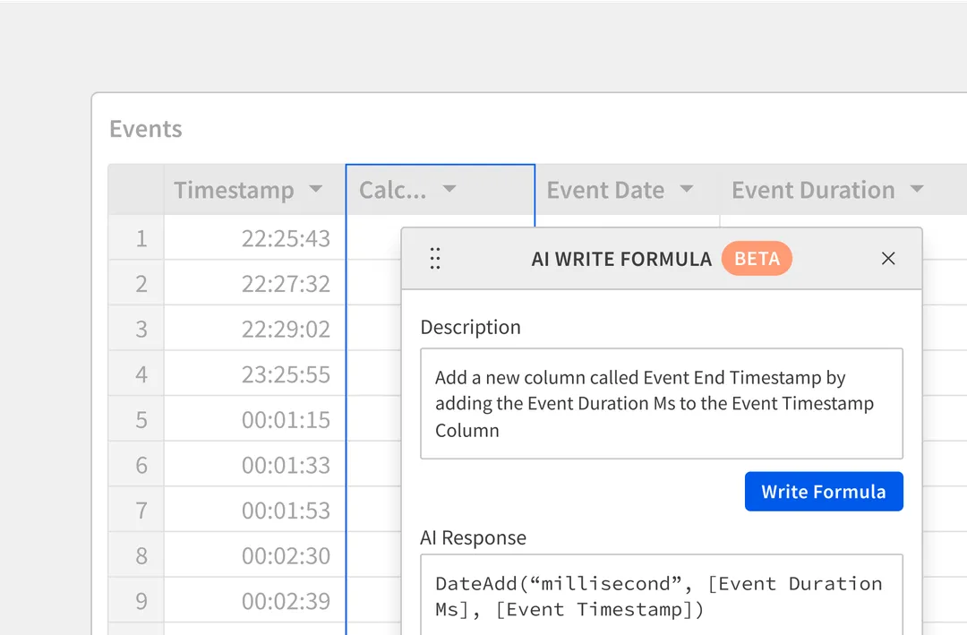The width and height of the screenshot is (967, 635).
Task: Open the Event Duration column dropdown
Action: [x=916, y=190]
